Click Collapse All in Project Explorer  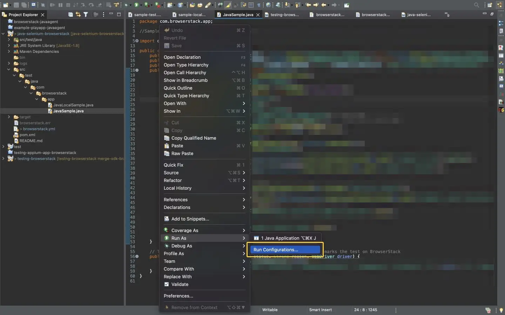(x=70, y=15)
